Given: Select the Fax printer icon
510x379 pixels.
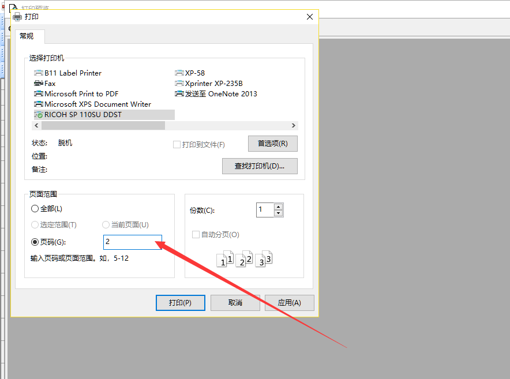Looking at the screenshot, I should coord(39,84).
